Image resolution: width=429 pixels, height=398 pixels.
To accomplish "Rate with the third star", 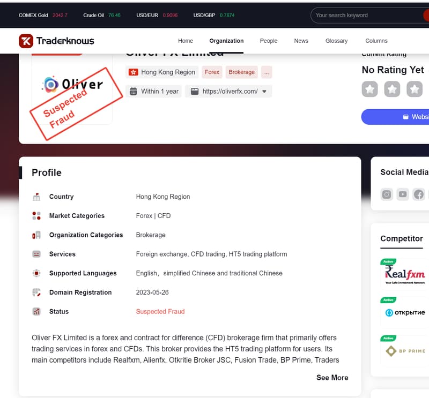I will (415, 89).
